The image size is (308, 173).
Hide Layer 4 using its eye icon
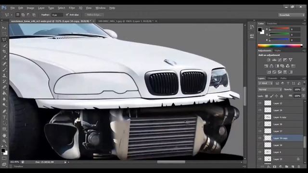[260, 152]
